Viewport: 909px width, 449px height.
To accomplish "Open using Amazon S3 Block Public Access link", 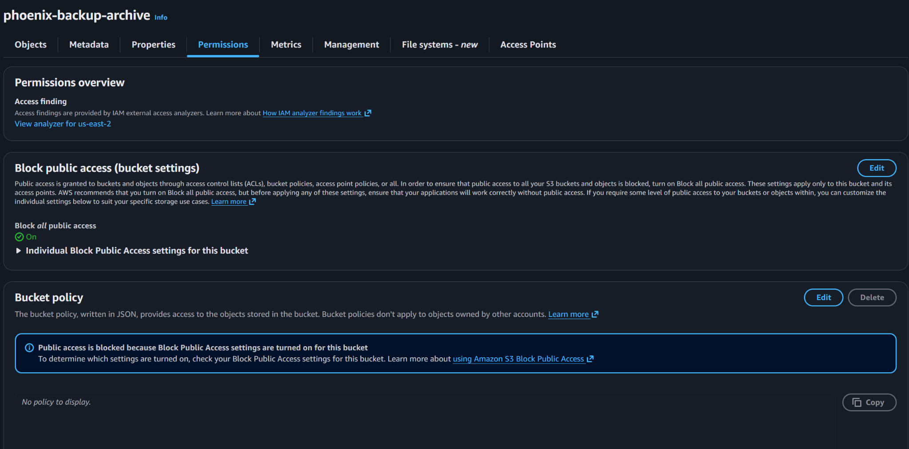I will 518,359.
